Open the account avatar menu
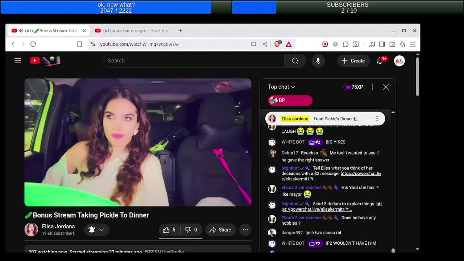Viewport: 464px width, 261px height. click(399, 61)
